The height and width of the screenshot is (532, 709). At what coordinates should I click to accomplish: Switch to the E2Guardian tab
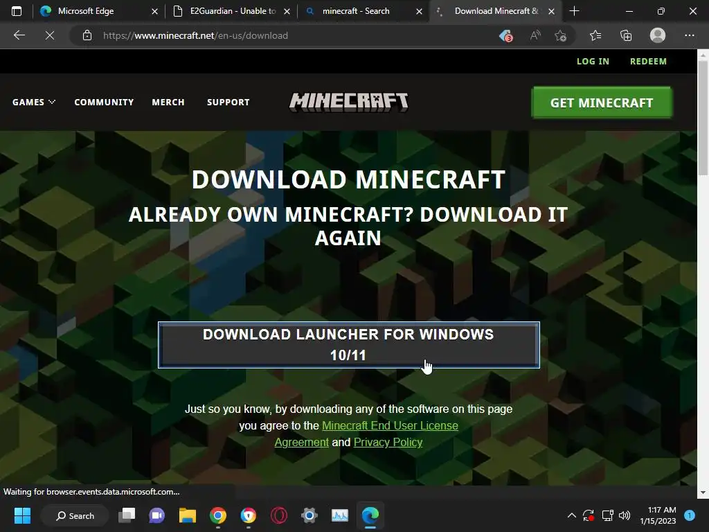231,11
